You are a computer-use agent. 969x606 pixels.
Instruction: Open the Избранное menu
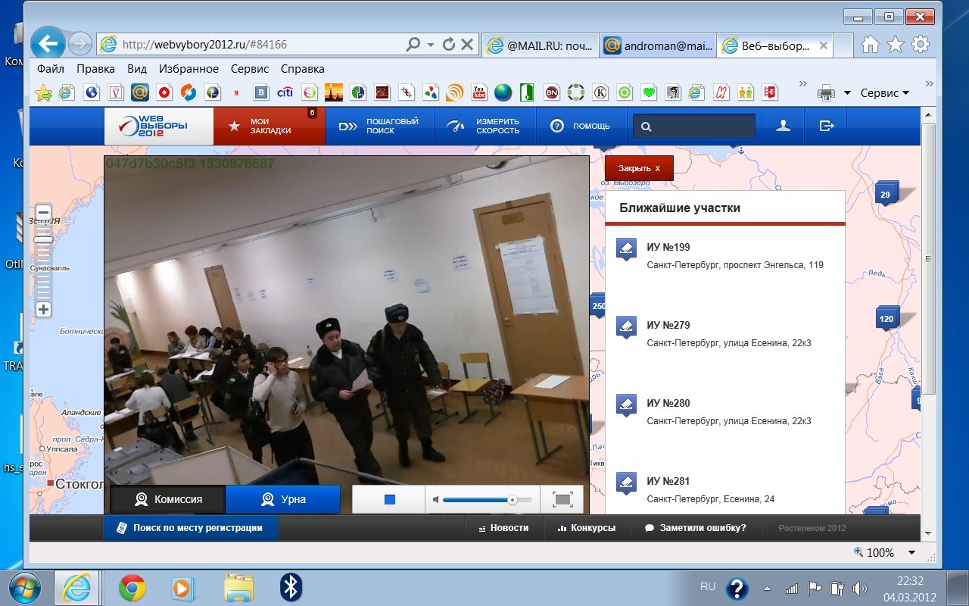coord(189,69)
